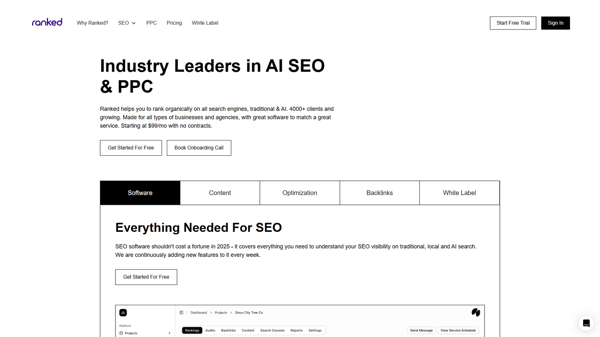Image resolution: width=600 pixels, height=337 pixels.
Task: Click the Dashboard breadcrumb in the preview
Action: [199, 312]
